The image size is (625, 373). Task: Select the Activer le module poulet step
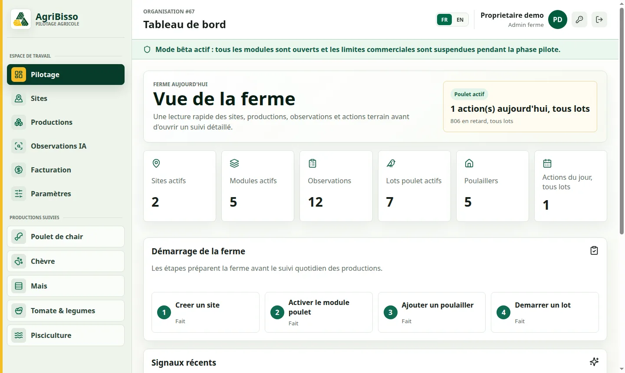(319, 312)
